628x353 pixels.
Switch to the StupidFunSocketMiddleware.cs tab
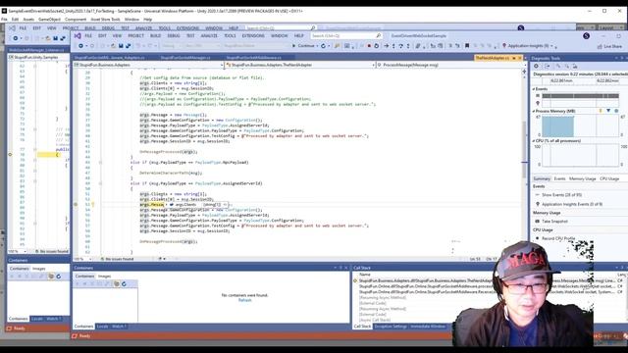[254, 58]
